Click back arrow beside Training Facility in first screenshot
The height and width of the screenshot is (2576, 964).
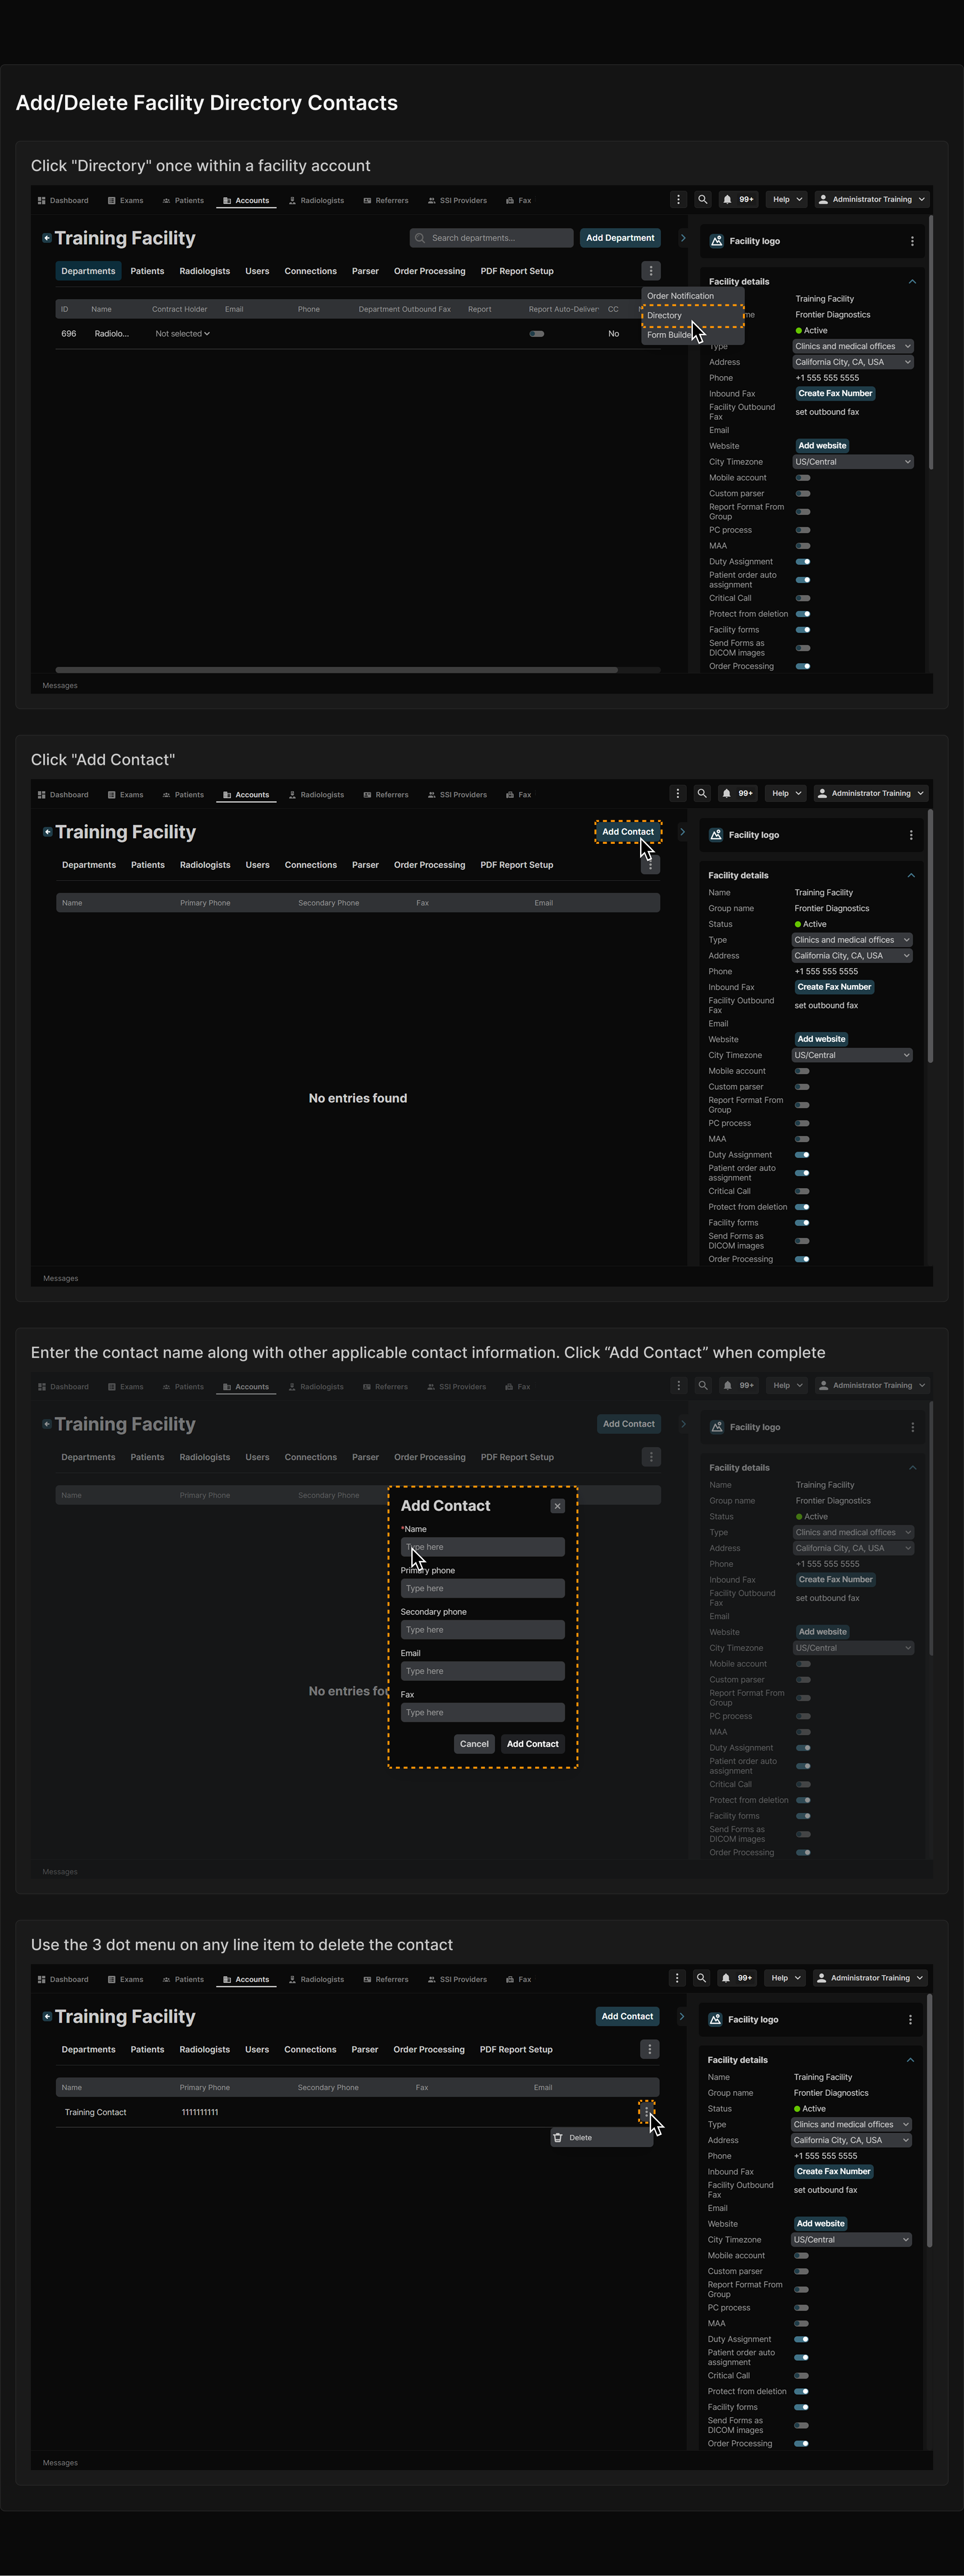pos(47,238)
